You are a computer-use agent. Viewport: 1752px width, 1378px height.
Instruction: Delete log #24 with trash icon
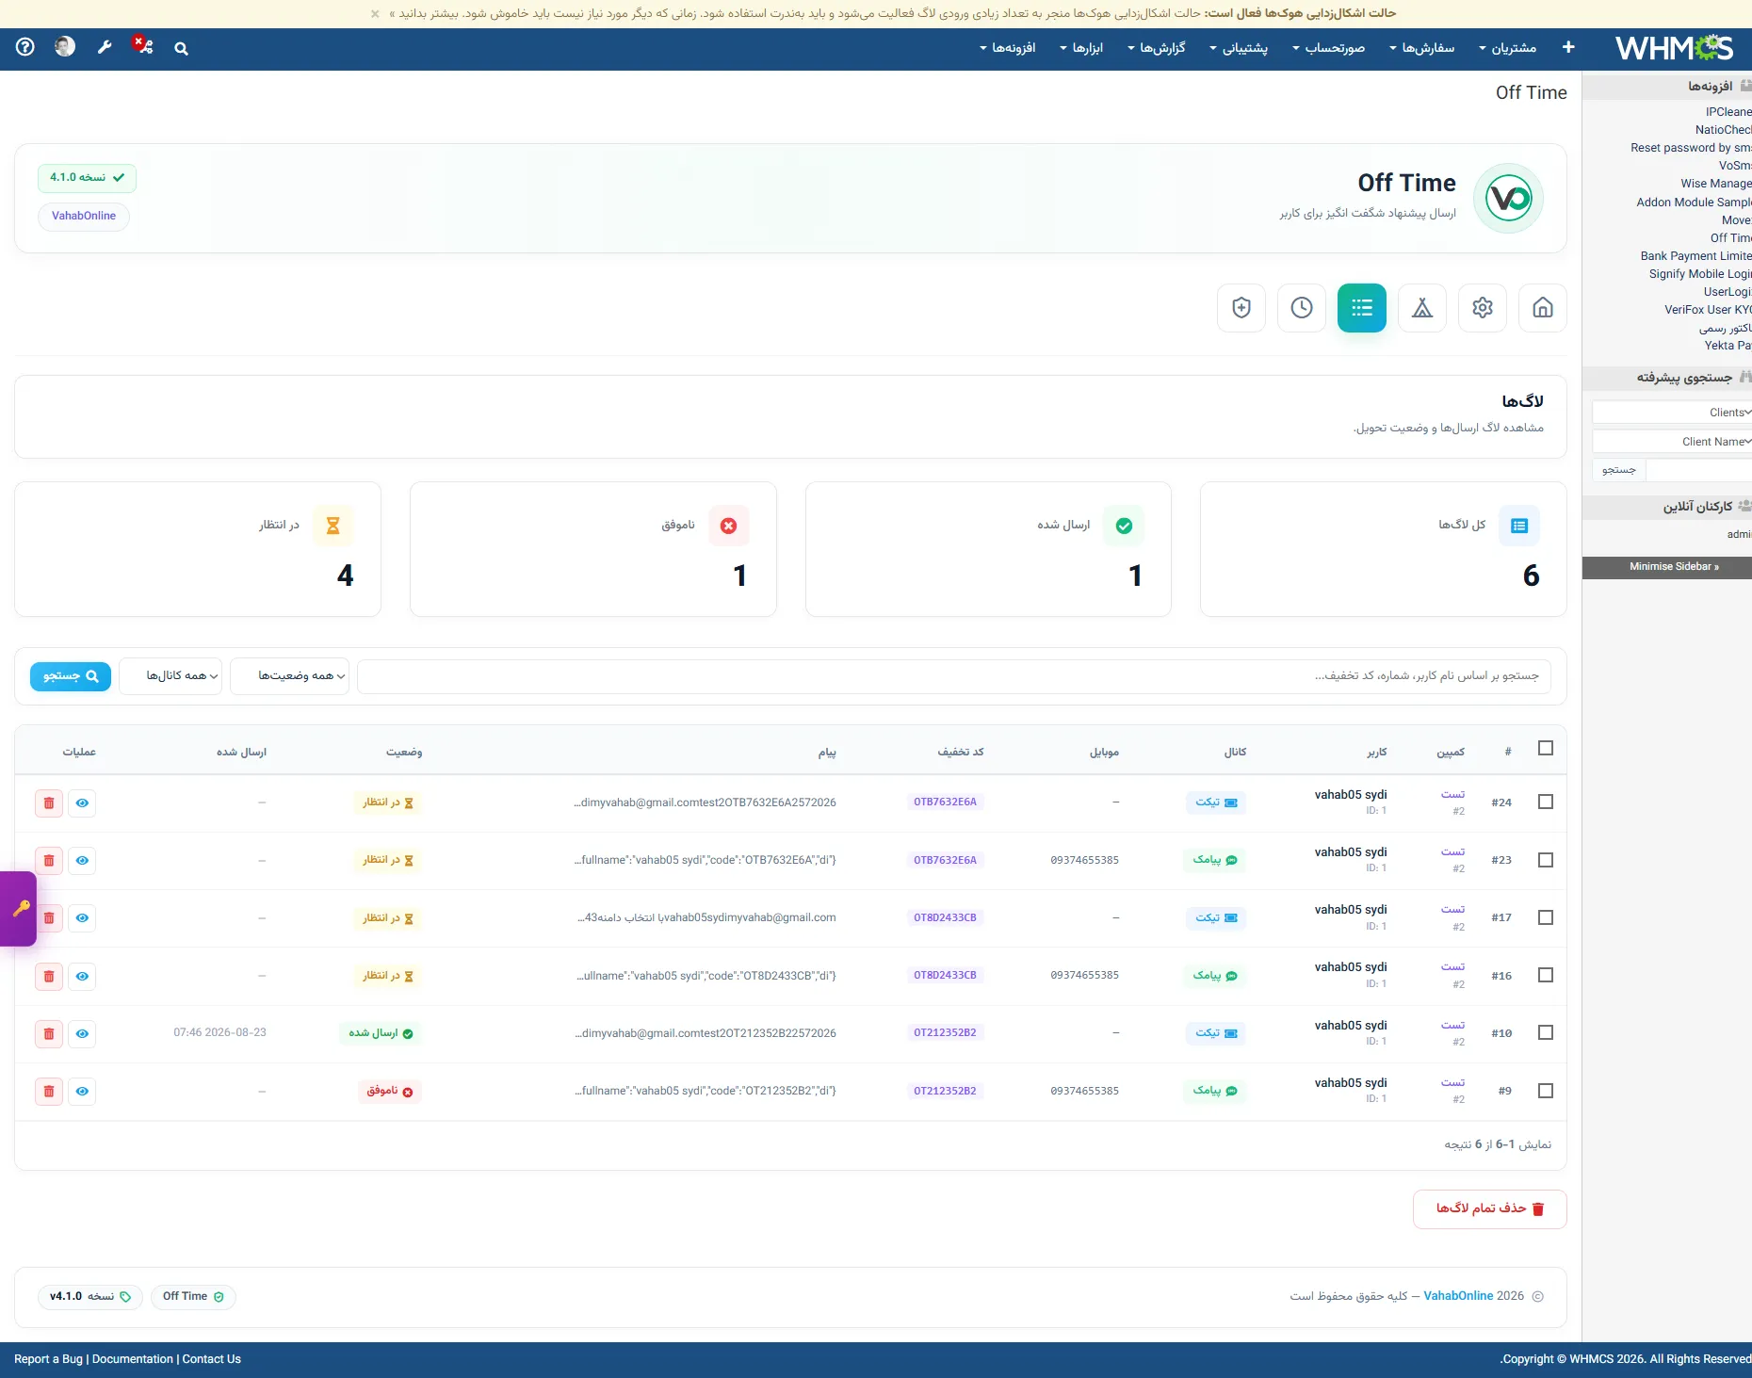coord(49,803)
